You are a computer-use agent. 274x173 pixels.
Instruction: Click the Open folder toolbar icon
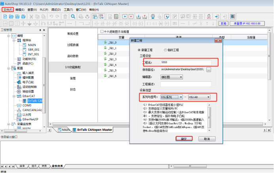(x=11, y=17)
